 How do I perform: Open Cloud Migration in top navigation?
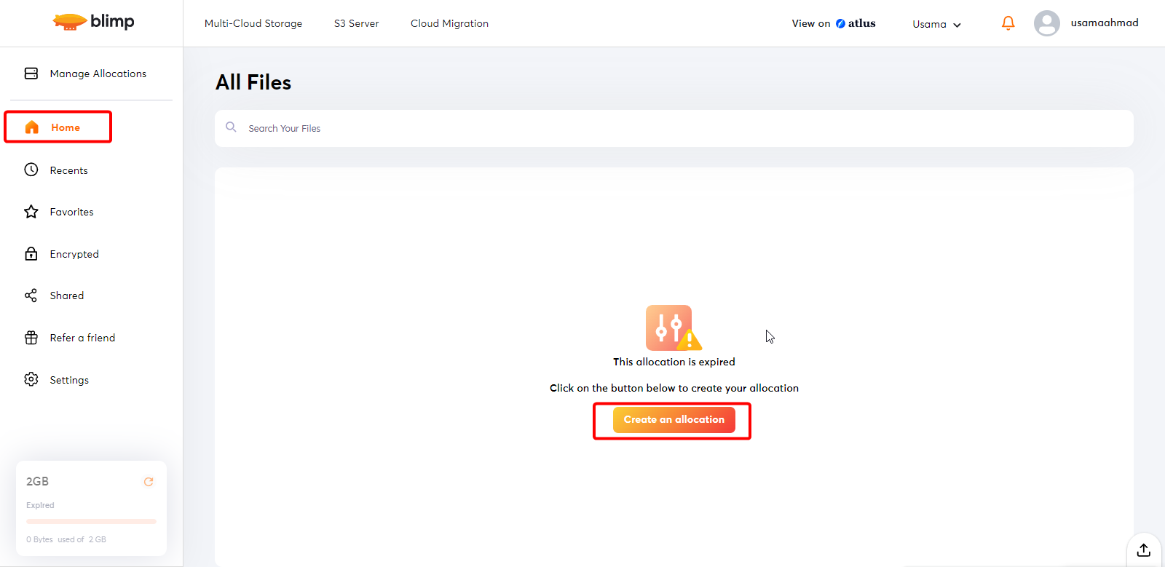click(449, 23)
